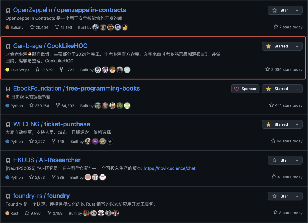Image resolution: width=308 pixels, height=223 pixels.
Task: Open fork icon for AI-Researcher showing 338
Action: pos(53,177)
